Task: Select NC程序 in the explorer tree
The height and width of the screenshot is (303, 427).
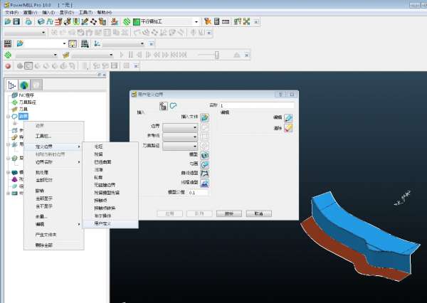Action: click(26, 95)
